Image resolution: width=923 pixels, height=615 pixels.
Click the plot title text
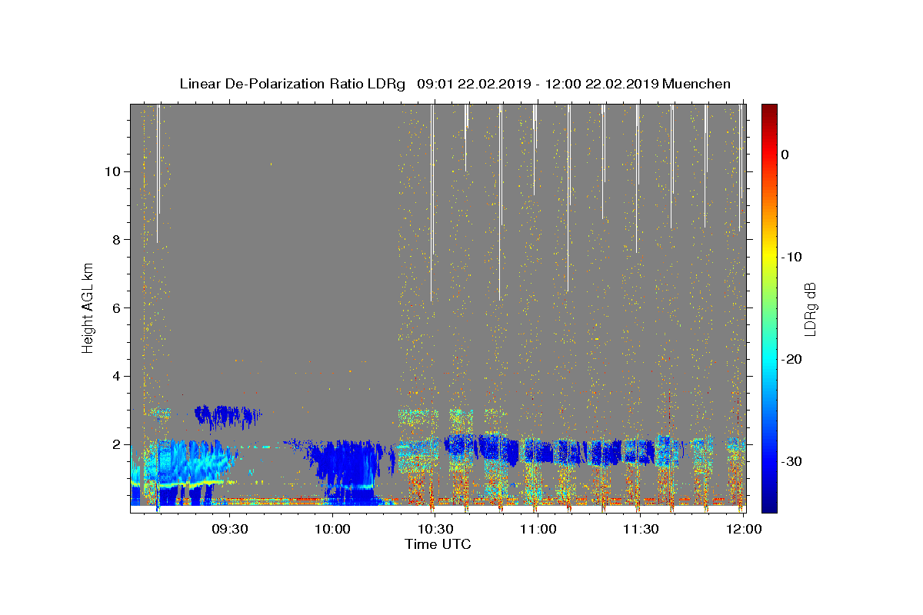tap(455, 84)
